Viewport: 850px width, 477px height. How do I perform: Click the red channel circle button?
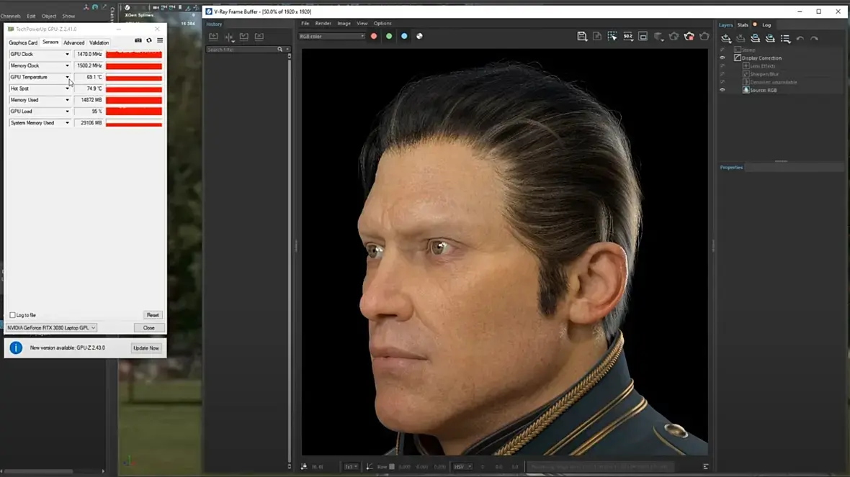click(373, 36)
